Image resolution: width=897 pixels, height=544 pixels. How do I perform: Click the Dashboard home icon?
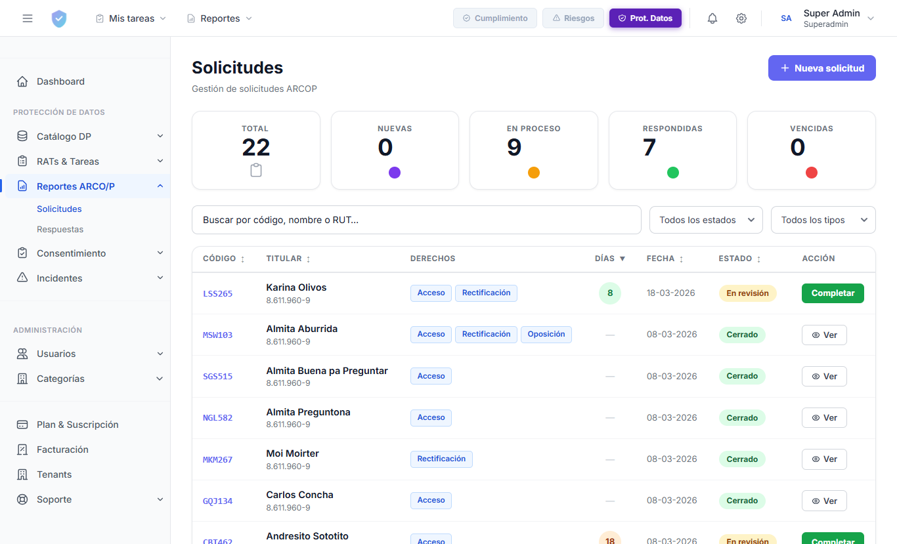click(22, 81)
